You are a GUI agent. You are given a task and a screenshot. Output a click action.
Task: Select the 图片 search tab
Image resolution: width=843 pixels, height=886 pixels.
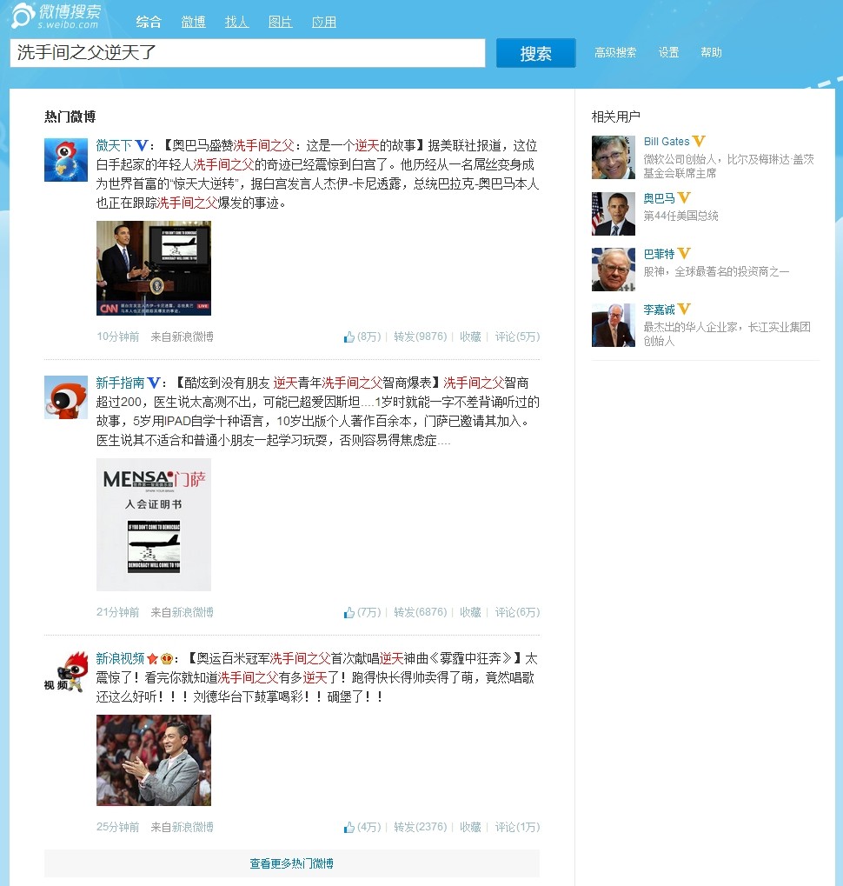click(280, 22)
